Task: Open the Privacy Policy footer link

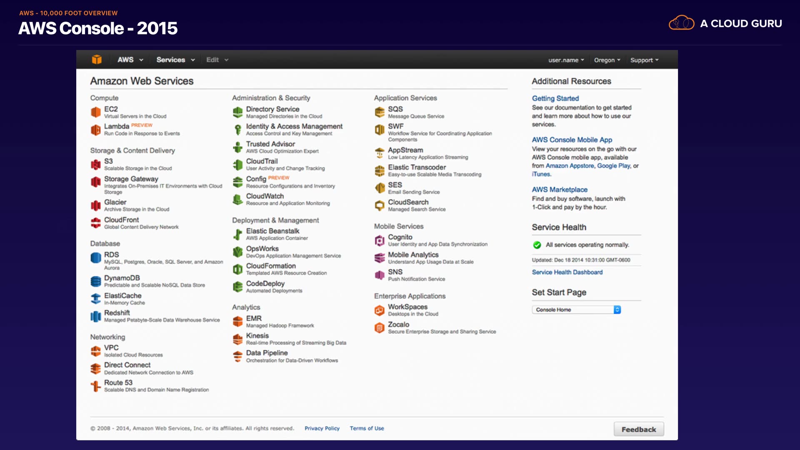Action: [x=322, y=428]
